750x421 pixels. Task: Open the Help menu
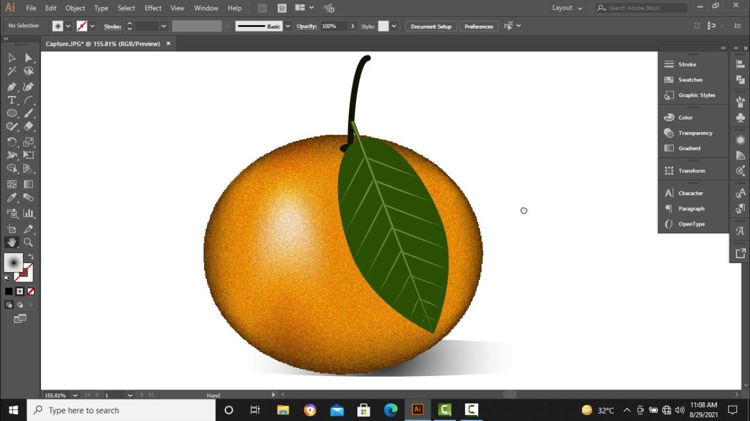click(x=234, y=8)
